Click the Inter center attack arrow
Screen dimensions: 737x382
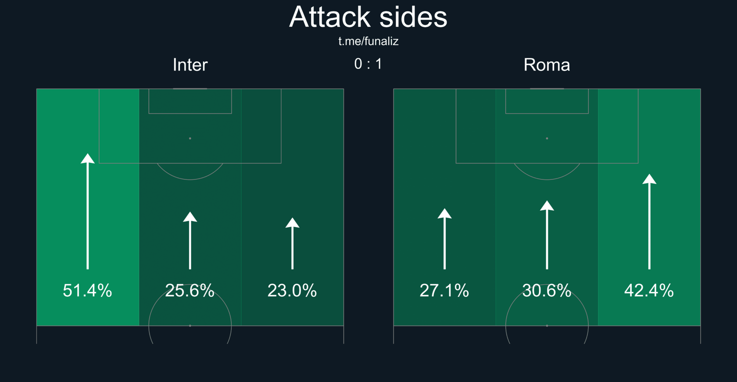[x=190, y=240]
